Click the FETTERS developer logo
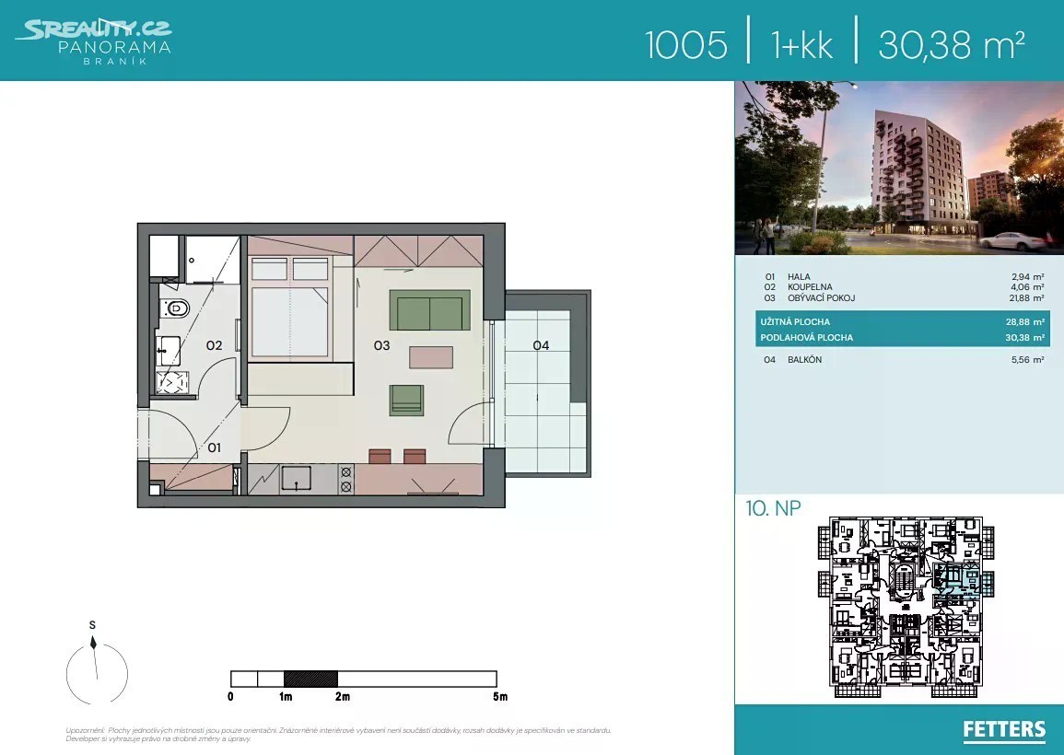 (1004, 730)
